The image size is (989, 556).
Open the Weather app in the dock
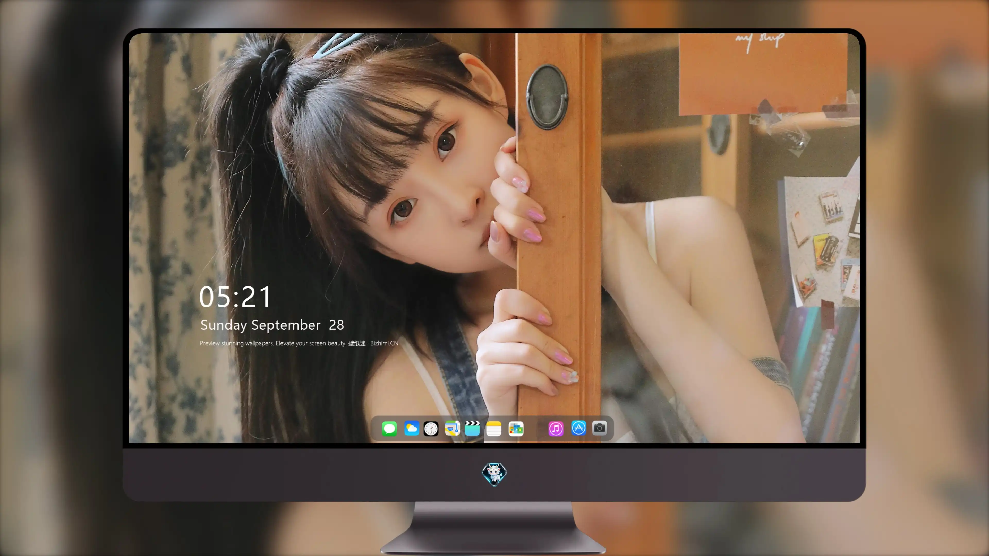click(x=411, y=428)
